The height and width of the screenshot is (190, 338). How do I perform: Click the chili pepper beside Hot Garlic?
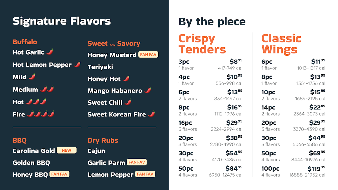[x=50, y=52]
